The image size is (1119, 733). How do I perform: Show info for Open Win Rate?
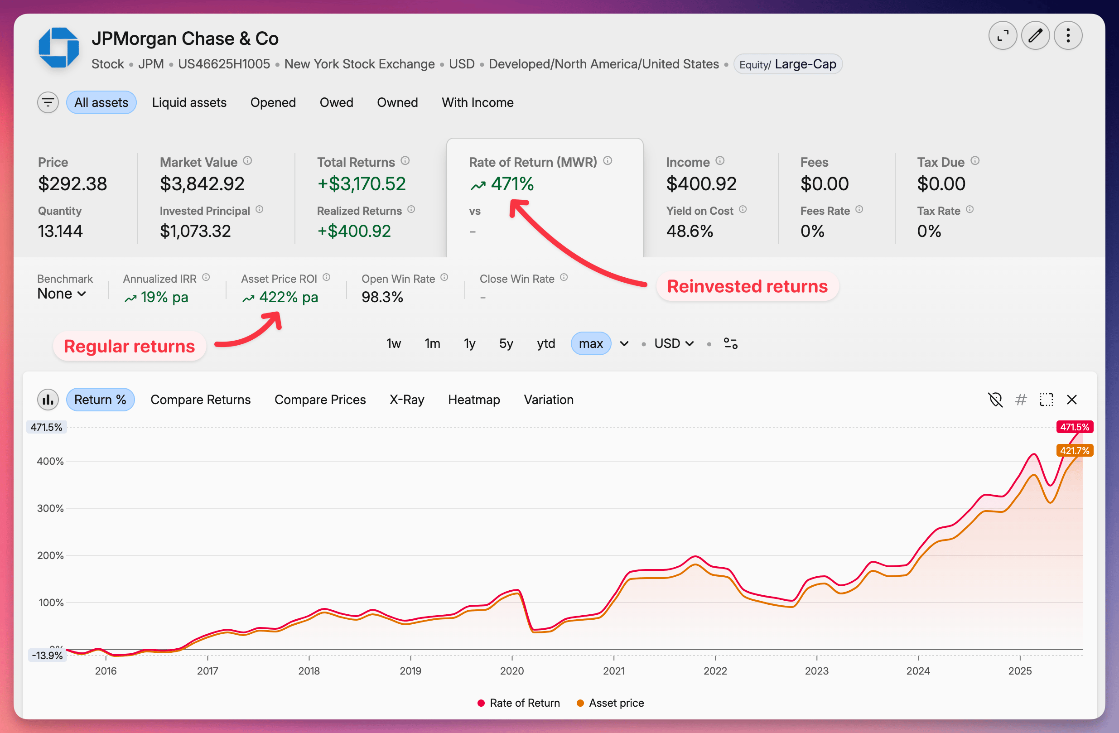tap(444, 278)
